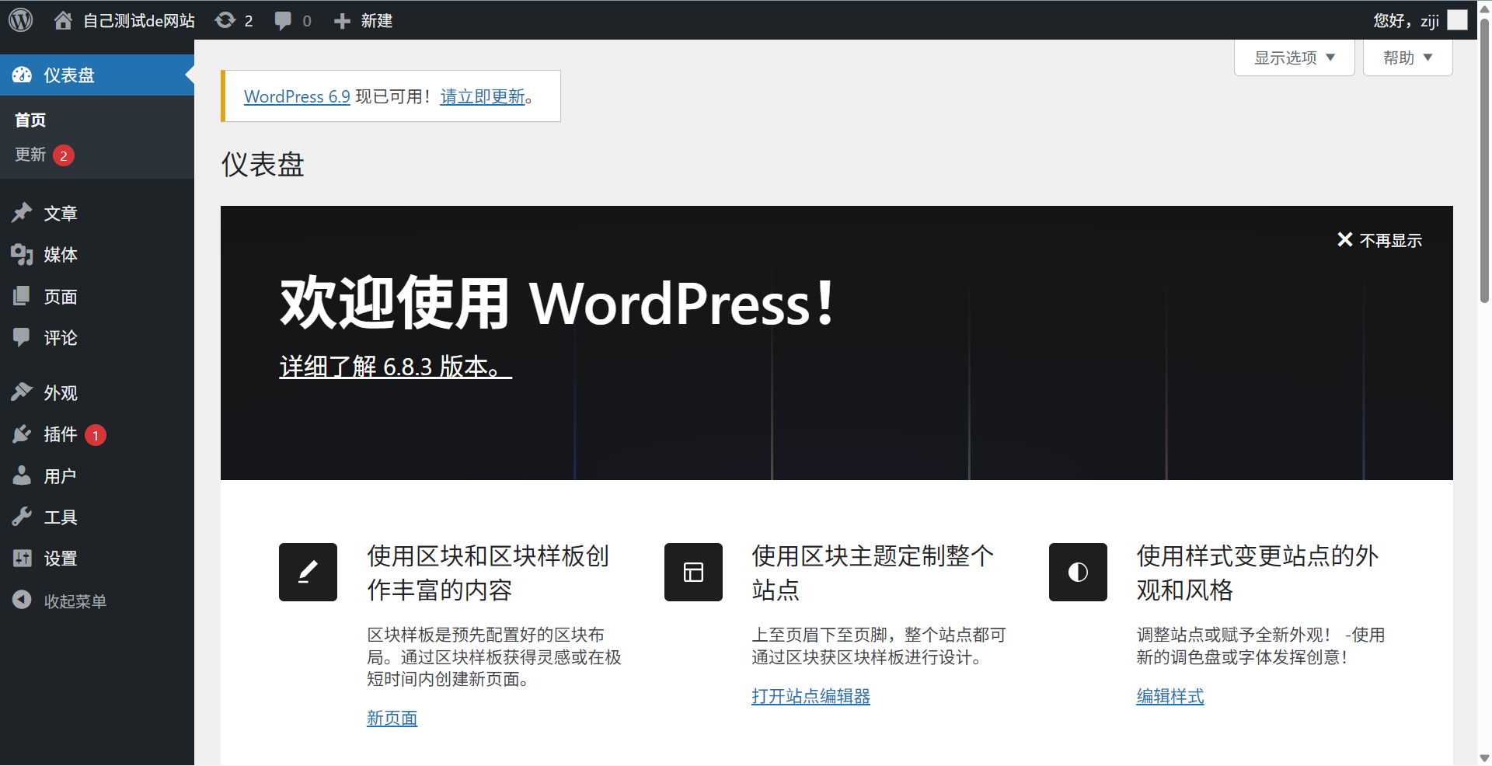Click heading 使用区块主题定制整个站点
The width and height of the screenshot is (1492, 766).
pyautogui.click(x=873, y=573)
